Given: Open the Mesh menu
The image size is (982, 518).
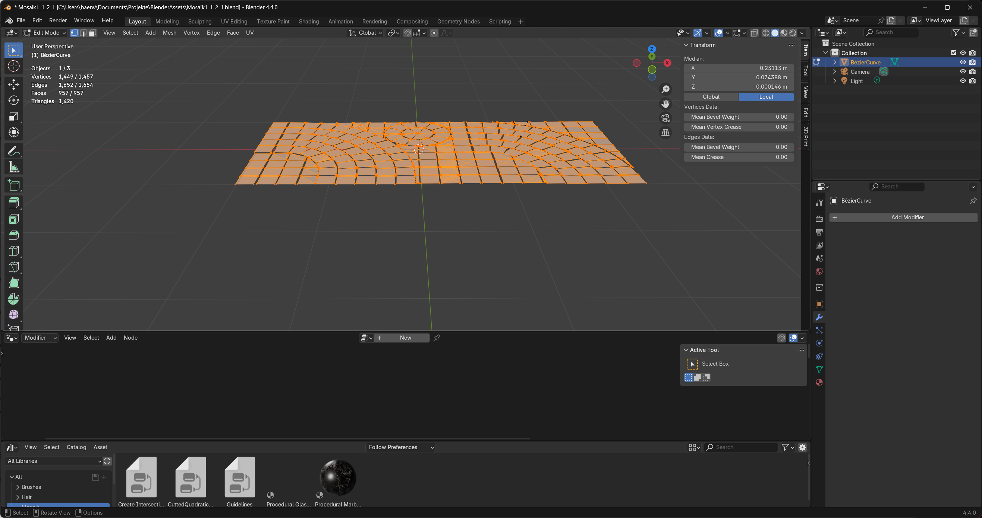Looking at the screenshot, I should click(169, 33).
